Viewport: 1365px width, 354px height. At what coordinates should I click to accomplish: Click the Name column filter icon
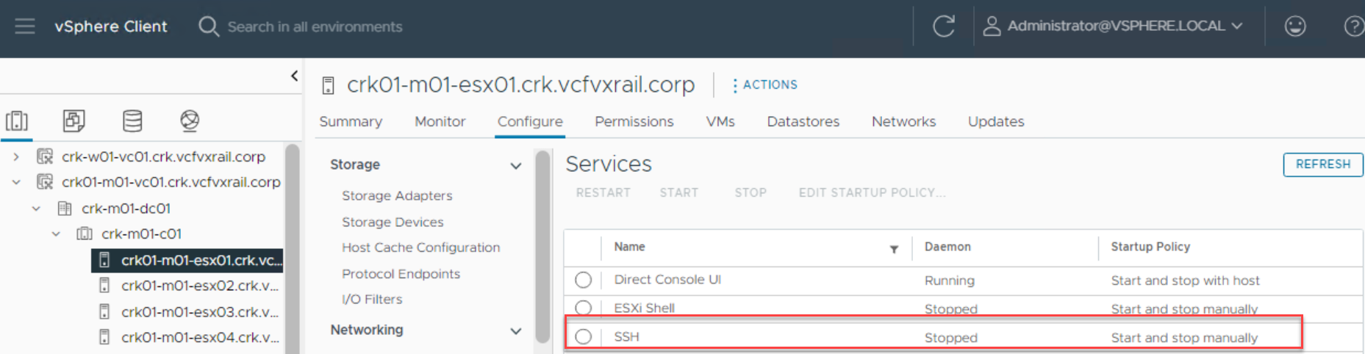click(894, 249)
